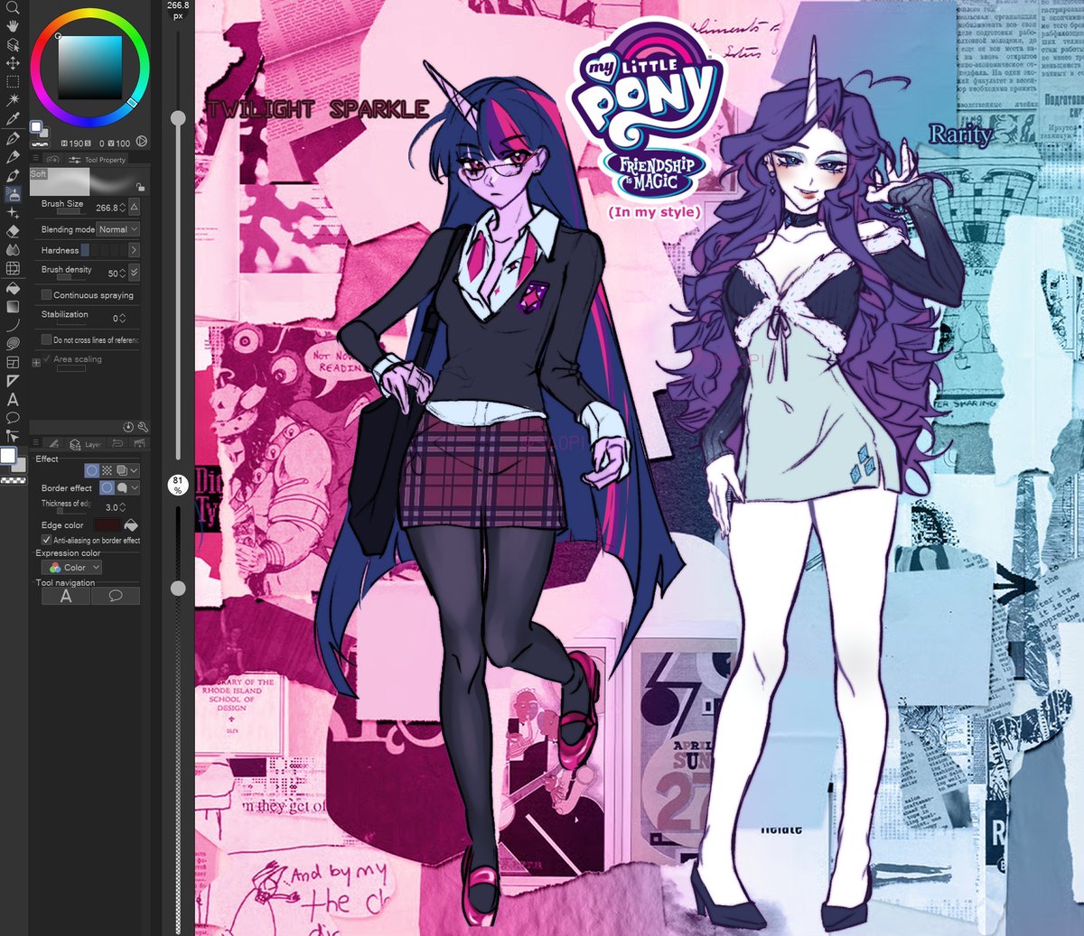
Task: Select the Blend tool
Action: coord(13,250)
